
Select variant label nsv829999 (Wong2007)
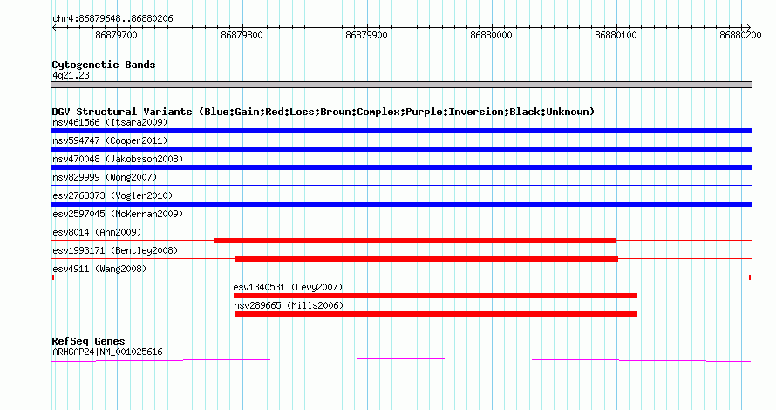click(x=105, y=177)
